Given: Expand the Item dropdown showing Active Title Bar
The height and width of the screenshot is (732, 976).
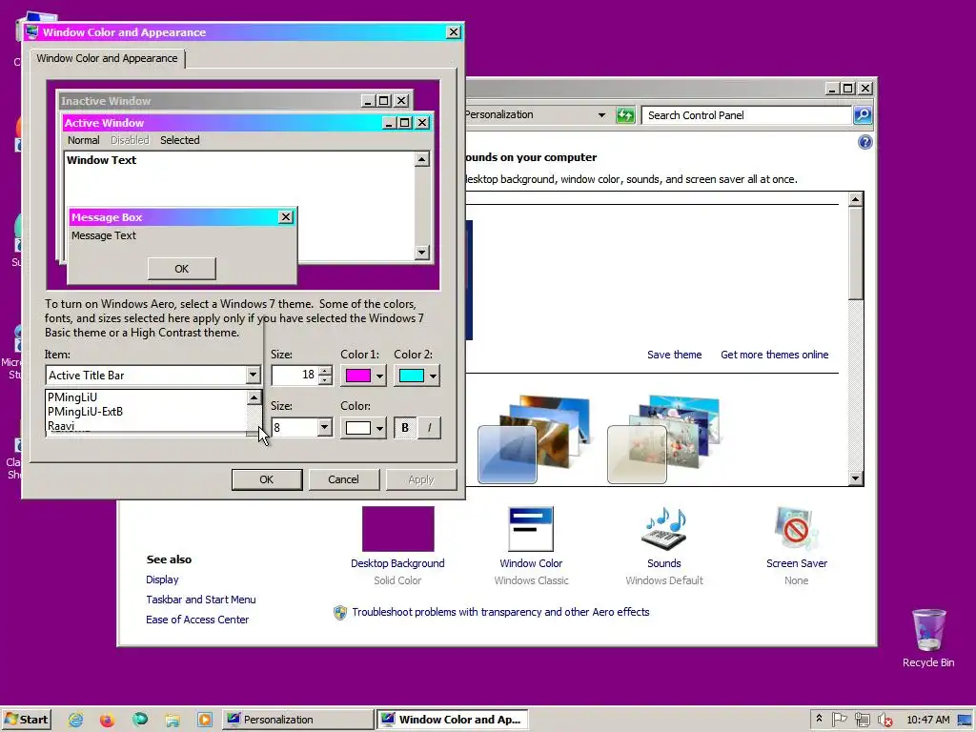Looking at the screenshot, I should tap(253, 376).
